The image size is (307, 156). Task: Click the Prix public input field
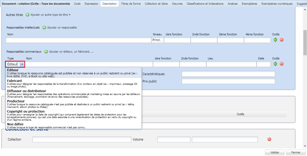[228, 81]
